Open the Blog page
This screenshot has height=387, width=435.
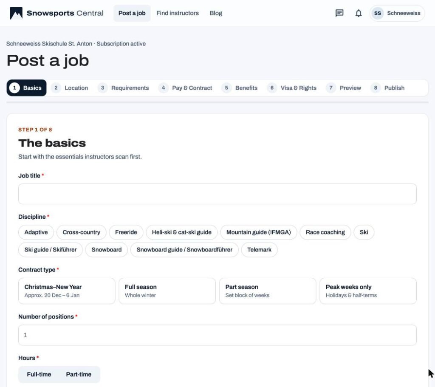(216, 13)
